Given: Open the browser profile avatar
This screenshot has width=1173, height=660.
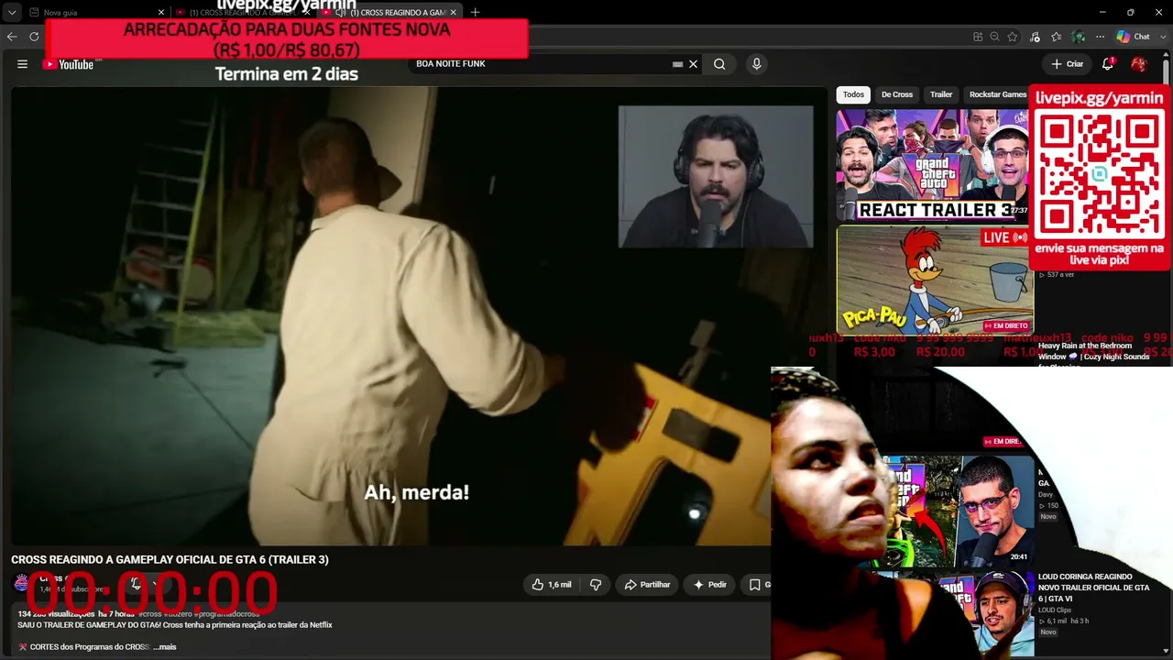Looking at the screenshot, I should pyautogui.click(x=1079, y=37).
